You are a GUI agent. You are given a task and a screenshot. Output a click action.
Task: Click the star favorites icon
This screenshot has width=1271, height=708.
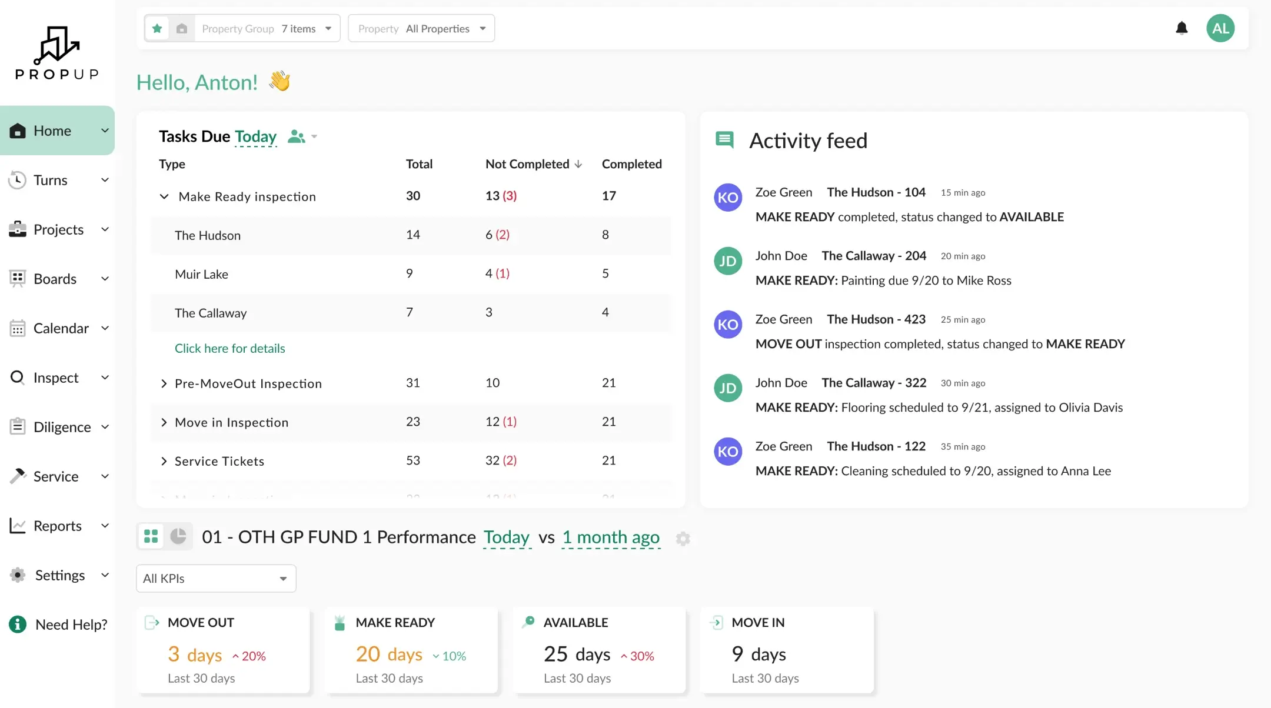coord(157,28)
